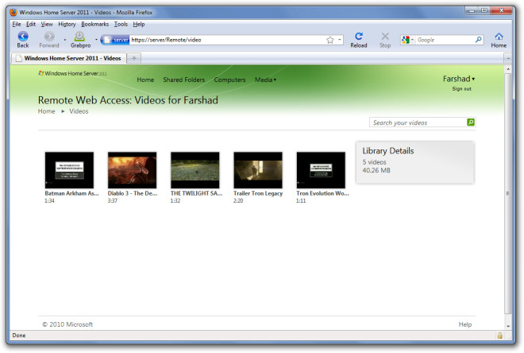Image resolution: width=524 pixels, height=353 pixels.
Task: Click the page vertical scrollbar
Action: click(508, 193)
